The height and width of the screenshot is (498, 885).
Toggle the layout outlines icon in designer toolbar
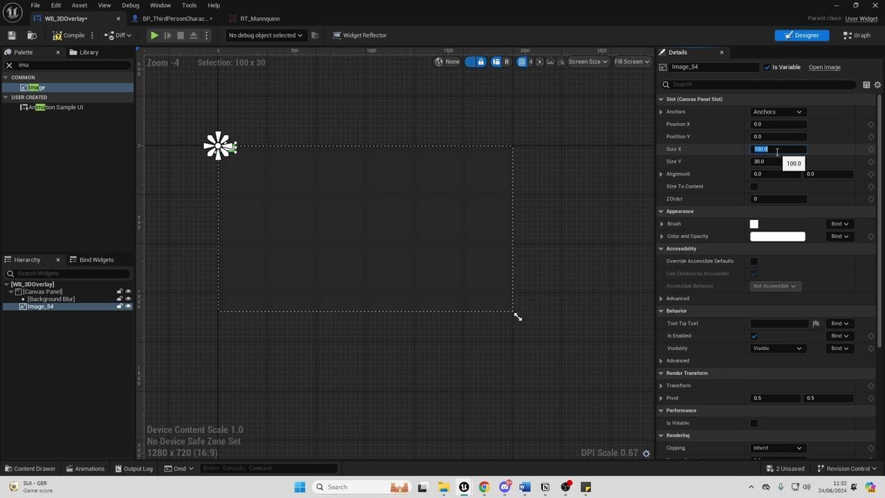pos(496,62)
